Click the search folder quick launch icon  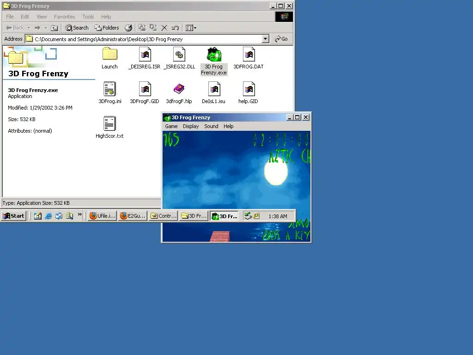[69, 216]
